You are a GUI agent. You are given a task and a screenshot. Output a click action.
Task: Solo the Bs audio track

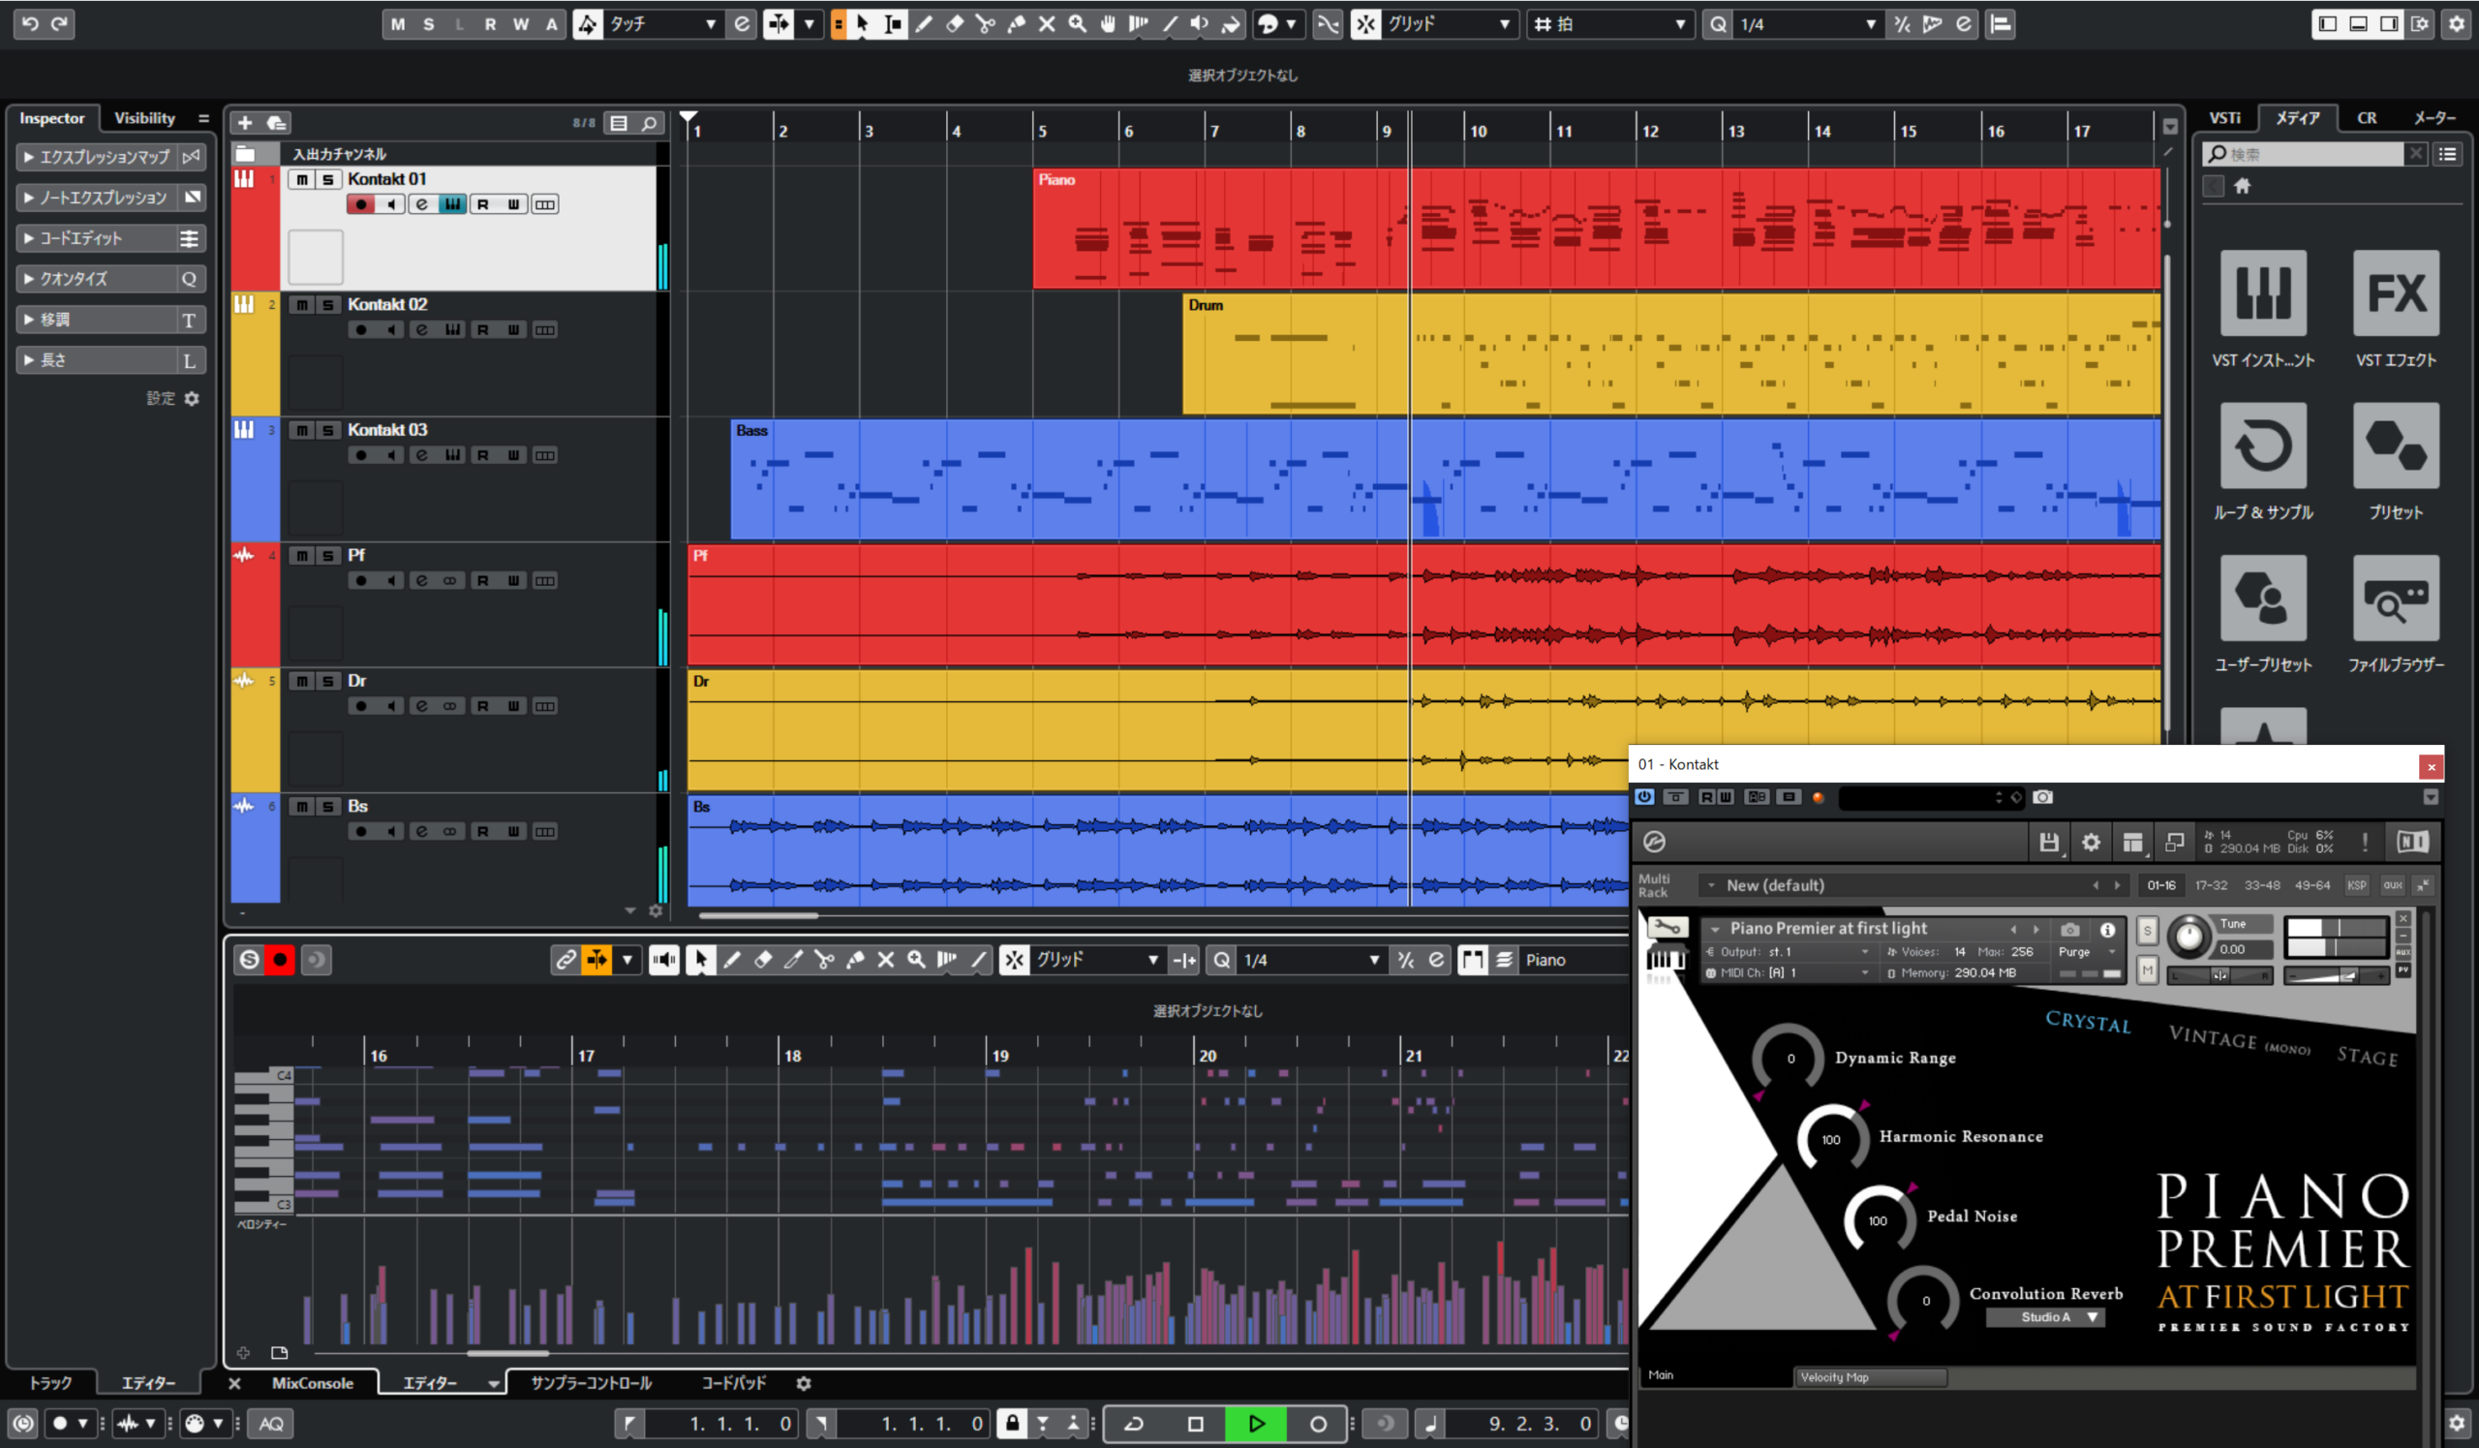[x=328, y=807]
